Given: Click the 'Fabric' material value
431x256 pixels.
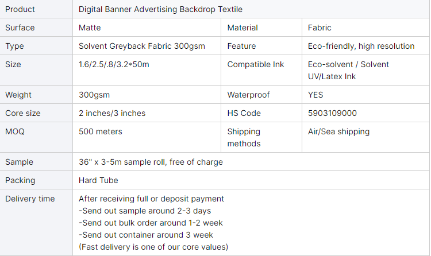Looking at the screenshot, I should click(x=320, y=28).
